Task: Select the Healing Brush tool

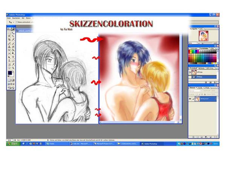Action: (x=9, y=43)
